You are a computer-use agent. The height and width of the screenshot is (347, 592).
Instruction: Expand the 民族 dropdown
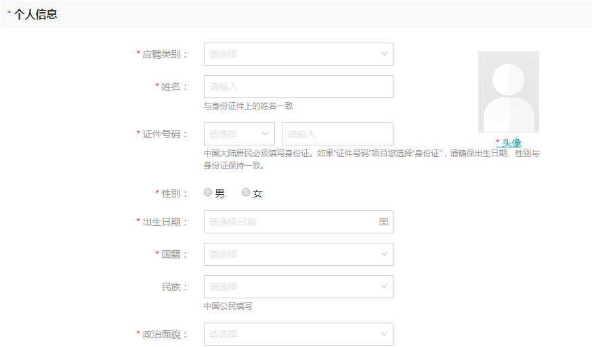(x=298, y=287)
